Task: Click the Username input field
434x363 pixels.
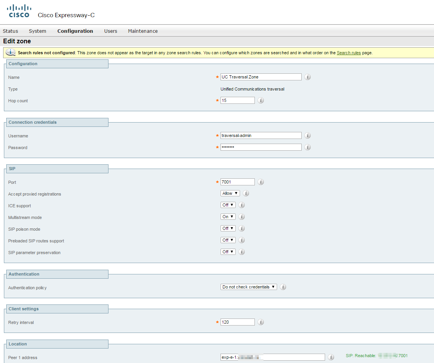Action: [x=261, y=135]
